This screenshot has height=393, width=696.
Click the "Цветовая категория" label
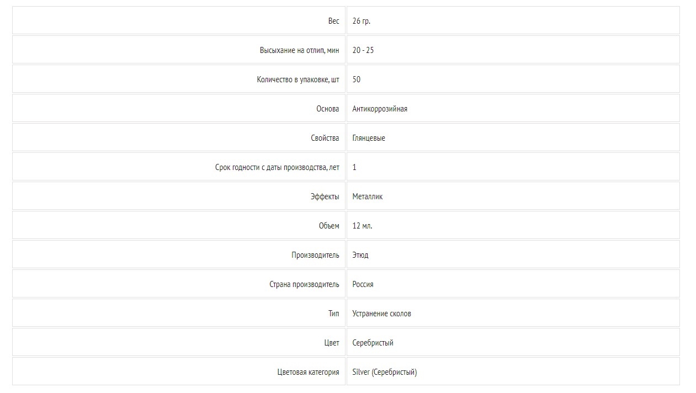click(308, 372)
